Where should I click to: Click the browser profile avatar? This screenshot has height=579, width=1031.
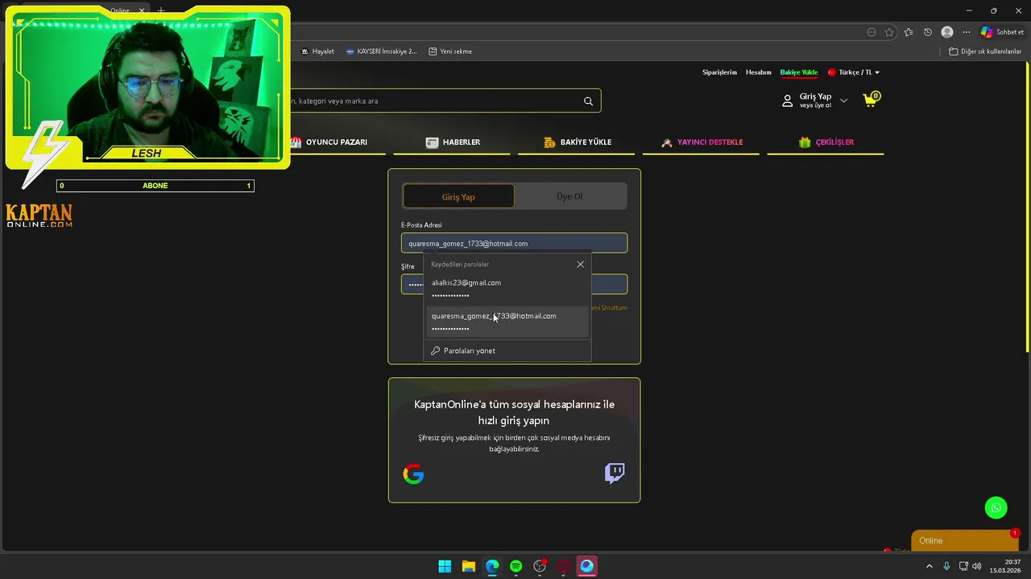[947, 32]
